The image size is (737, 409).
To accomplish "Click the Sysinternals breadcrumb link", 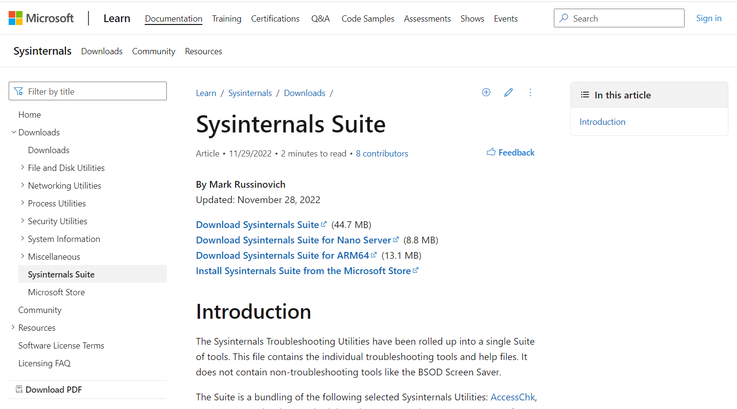I will [x=250, y=93].
